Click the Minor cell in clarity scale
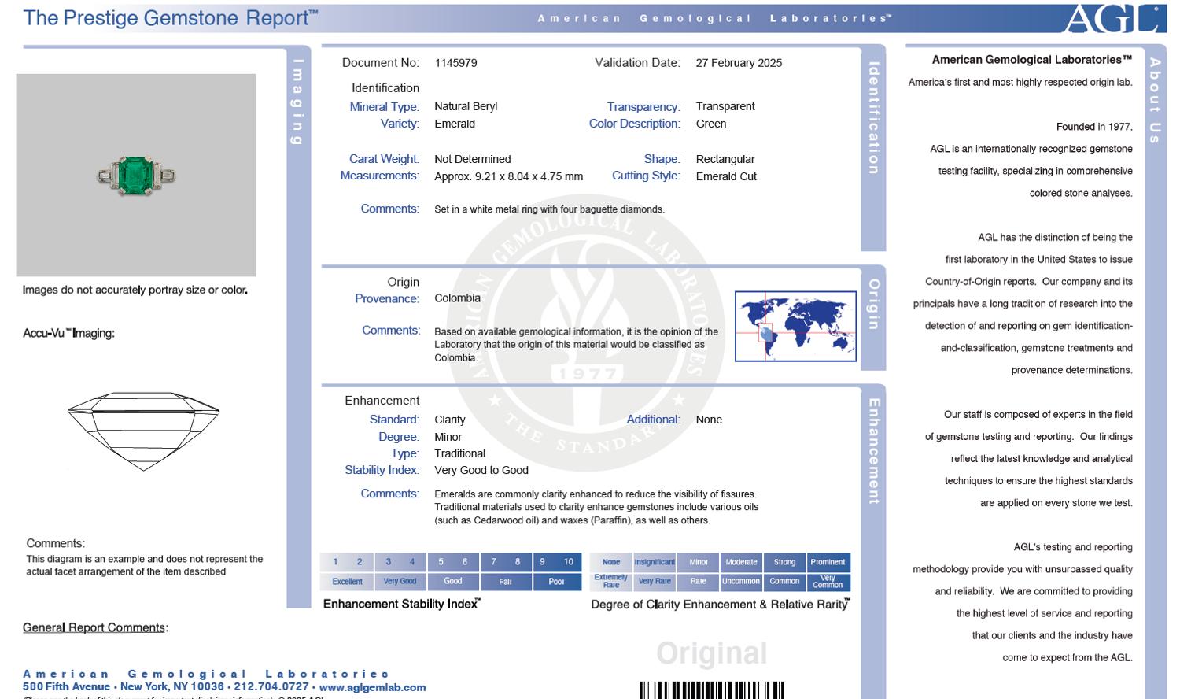 699,562
